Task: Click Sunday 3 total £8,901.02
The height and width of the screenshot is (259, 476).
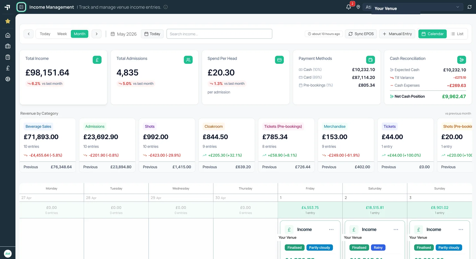Action: coord(439,207)
